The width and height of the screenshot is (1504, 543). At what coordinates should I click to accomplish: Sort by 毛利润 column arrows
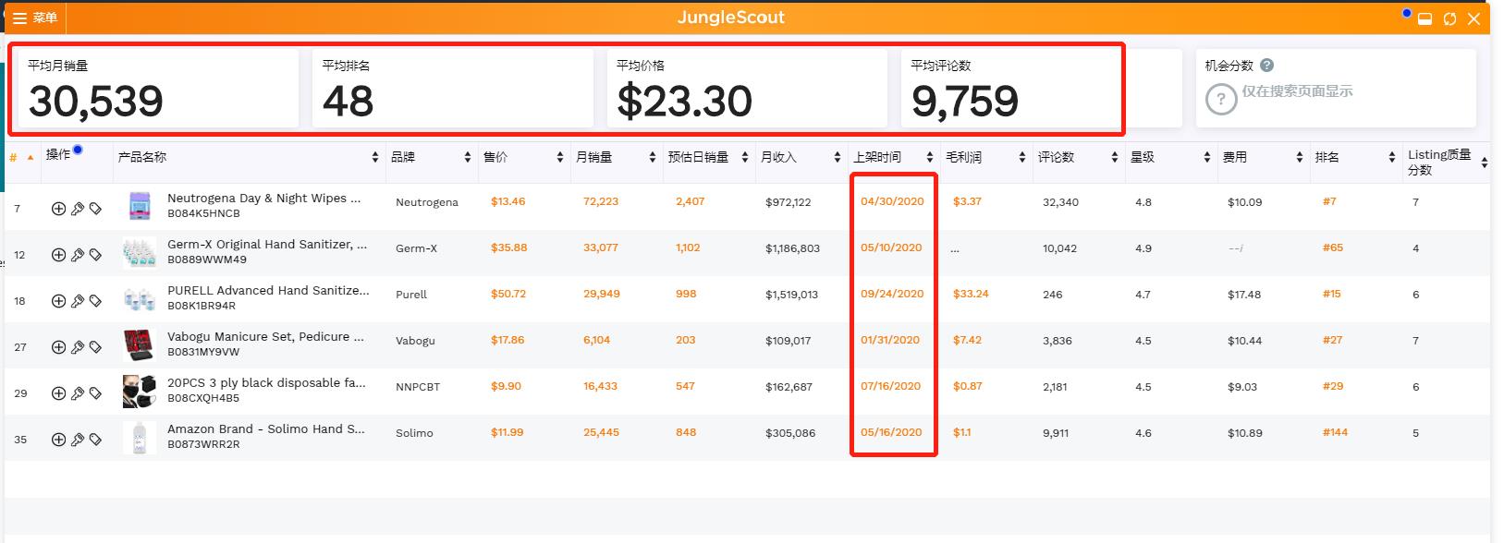pyautogui.click(x=1022, y=157)
